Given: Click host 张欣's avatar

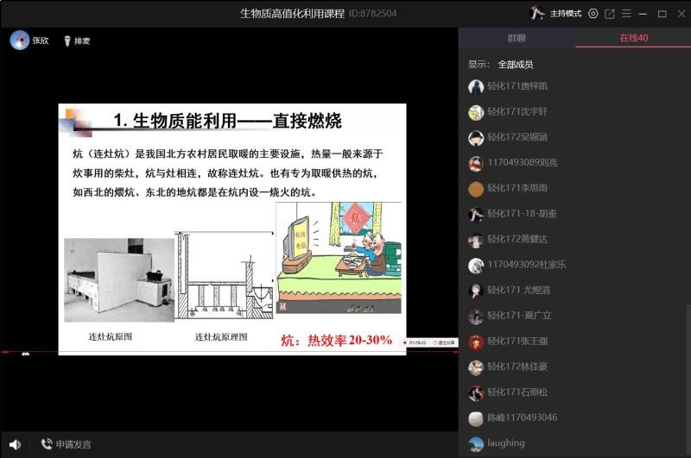Looking at the screenshot, I should point(19,41).
